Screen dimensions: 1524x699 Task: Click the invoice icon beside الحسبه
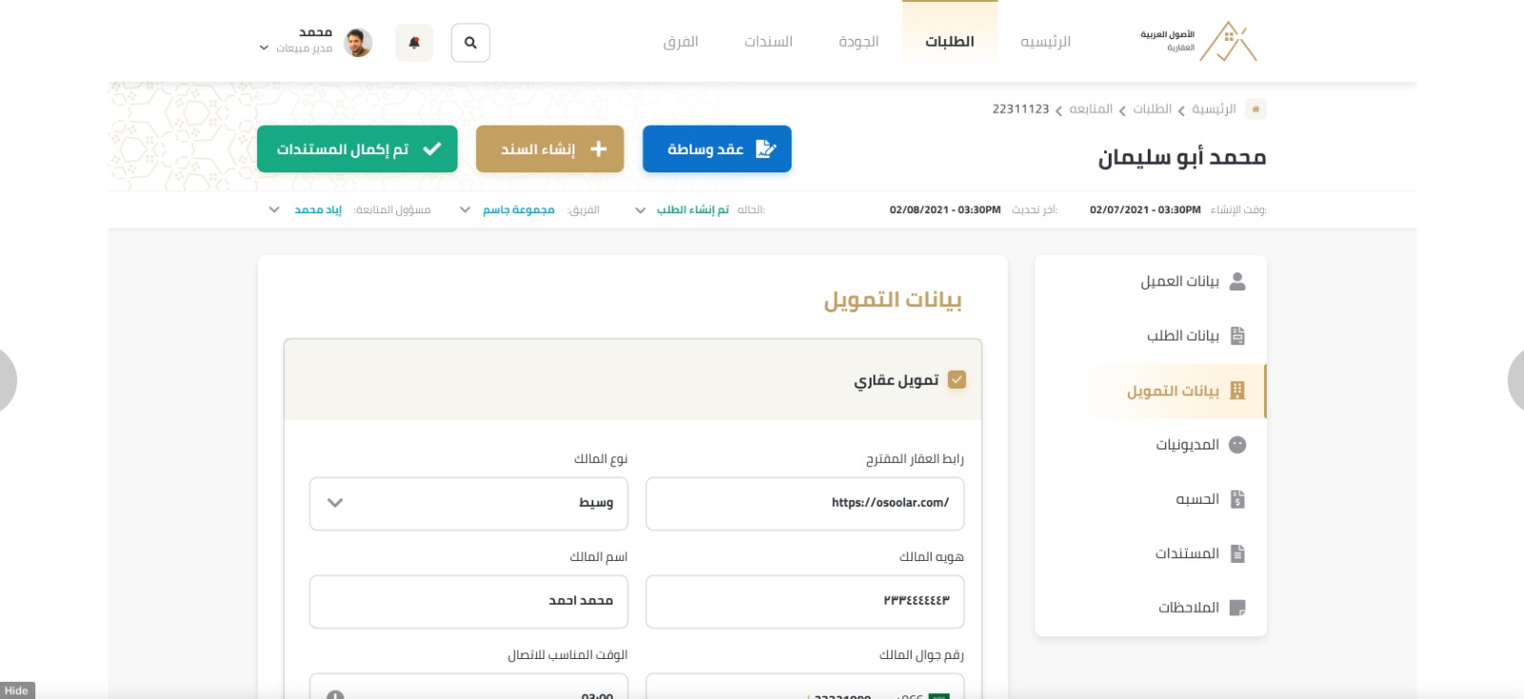click(1237, 499)
